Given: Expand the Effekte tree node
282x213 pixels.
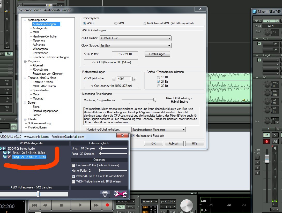Looking at the screenshot, I should pyautogui.click(x=25, y=119).
